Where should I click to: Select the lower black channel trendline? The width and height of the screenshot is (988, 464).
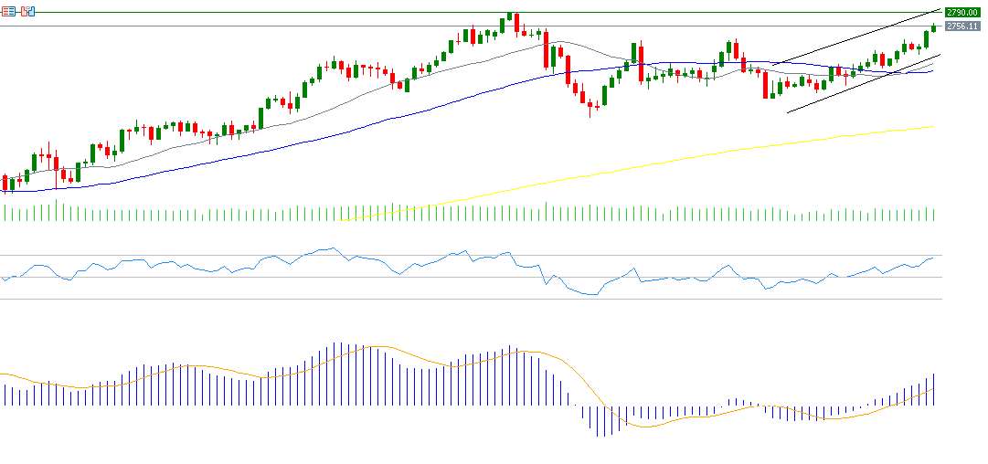[x=859, y=86]
